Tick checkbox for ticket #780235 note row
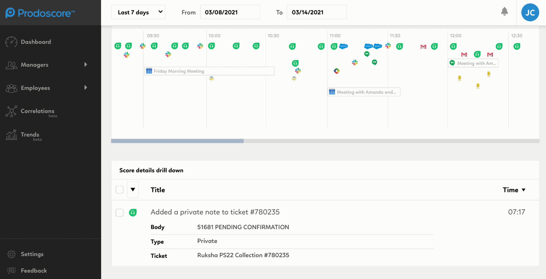Screen dimensions: 546x279 click(x=119, y=213)
